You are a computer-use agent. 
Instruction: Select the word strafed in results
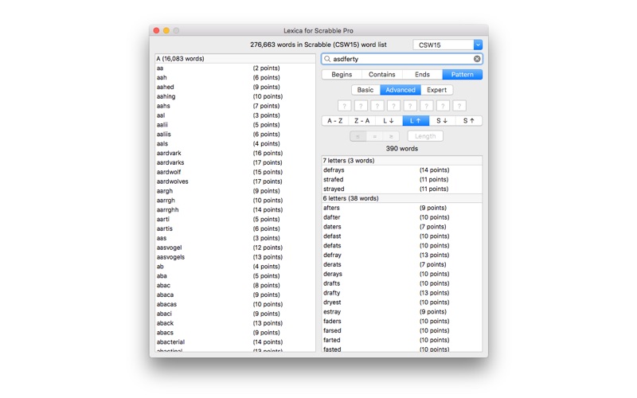(x=402, y=180)
